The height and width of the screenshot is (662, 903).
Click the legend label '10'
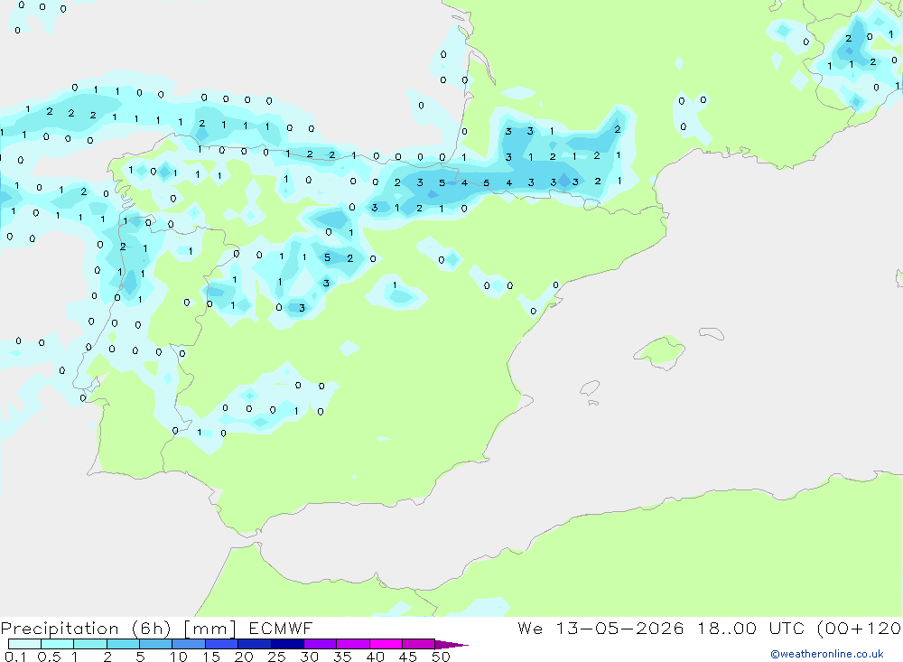point(178,657)
